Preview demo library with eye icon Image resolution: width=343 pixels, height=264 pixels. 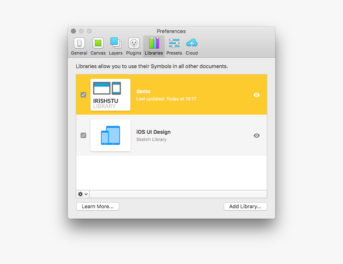(x=257, y=95)
